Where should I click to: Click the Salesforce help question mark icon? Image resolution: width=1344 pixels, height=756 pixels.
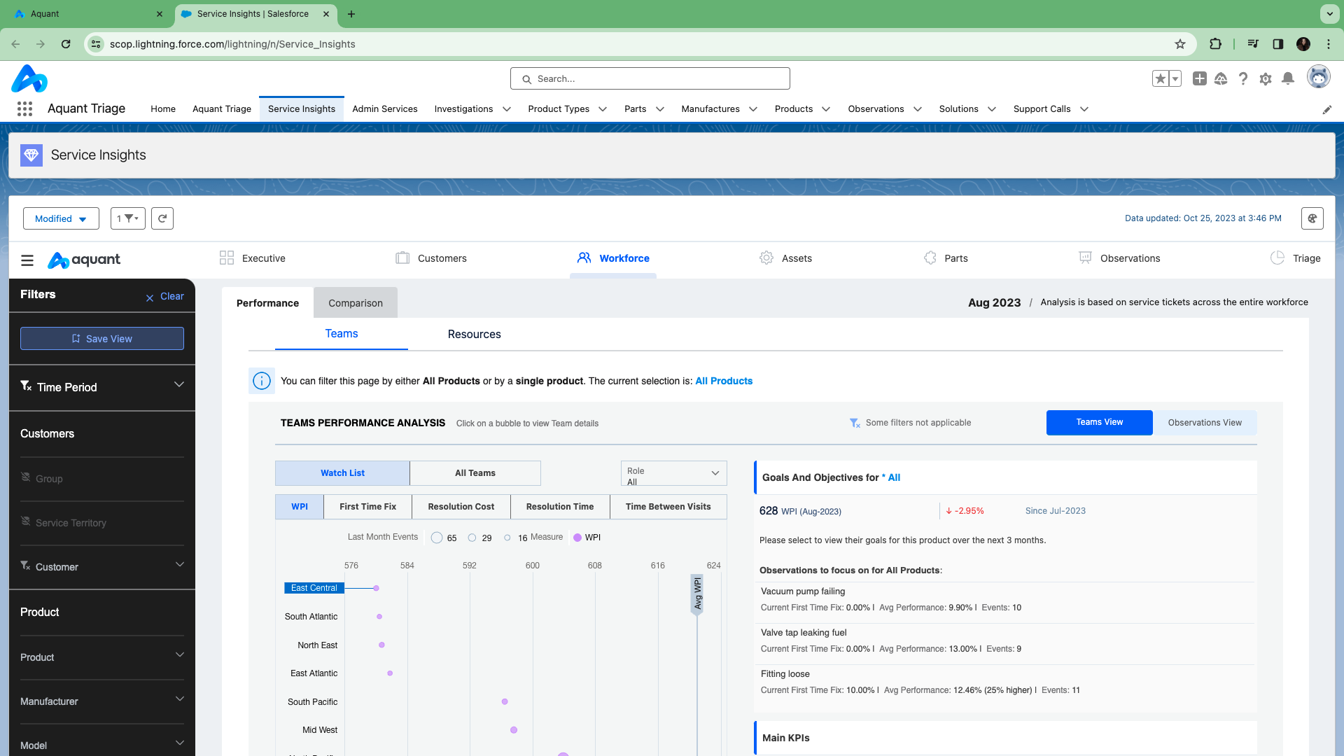[x=1242, y=79]
